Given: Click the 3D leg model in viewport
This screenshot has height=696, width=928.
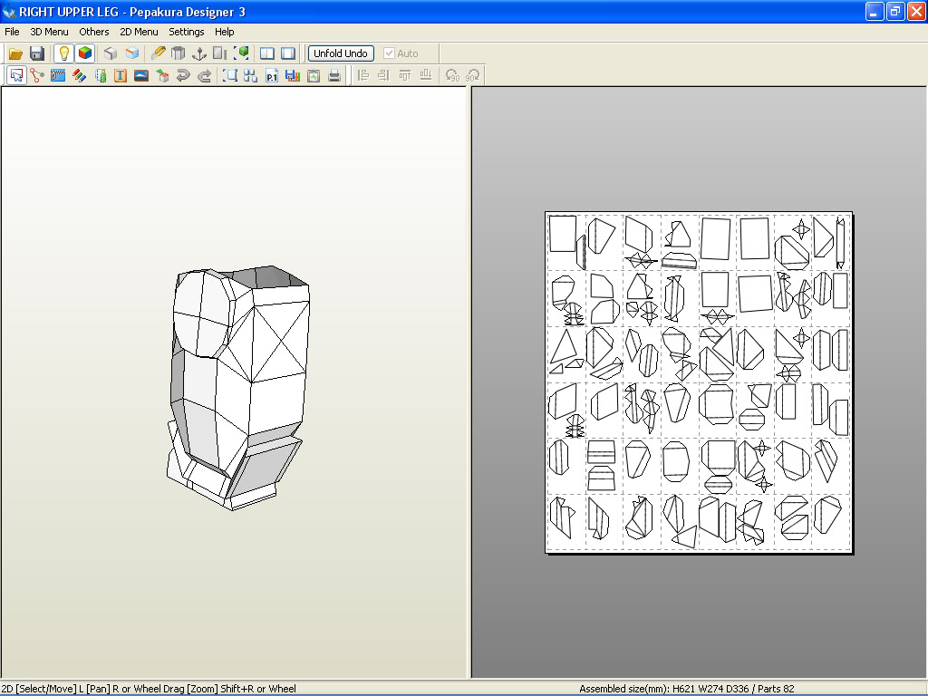Looking at the screenshot, I should (239, 388).
